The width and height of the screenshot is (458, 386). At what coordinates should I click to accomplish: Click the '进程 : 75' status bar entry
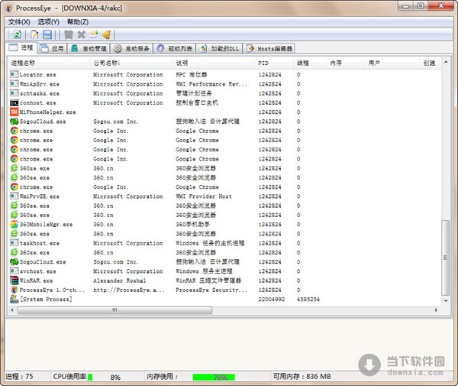(x=19, y=376)
